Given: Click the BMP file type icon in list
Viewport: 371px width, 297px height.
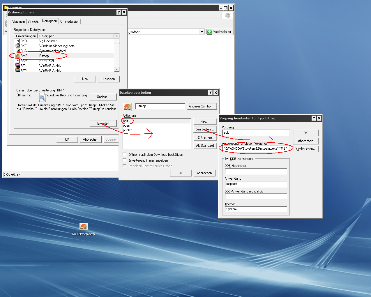Looking at the screenshot, I should pos(18,56).
